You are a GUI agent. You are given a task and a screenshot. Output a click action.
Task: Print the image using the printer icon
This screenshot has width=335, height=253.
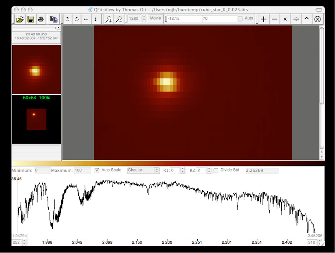click(41, 19)
